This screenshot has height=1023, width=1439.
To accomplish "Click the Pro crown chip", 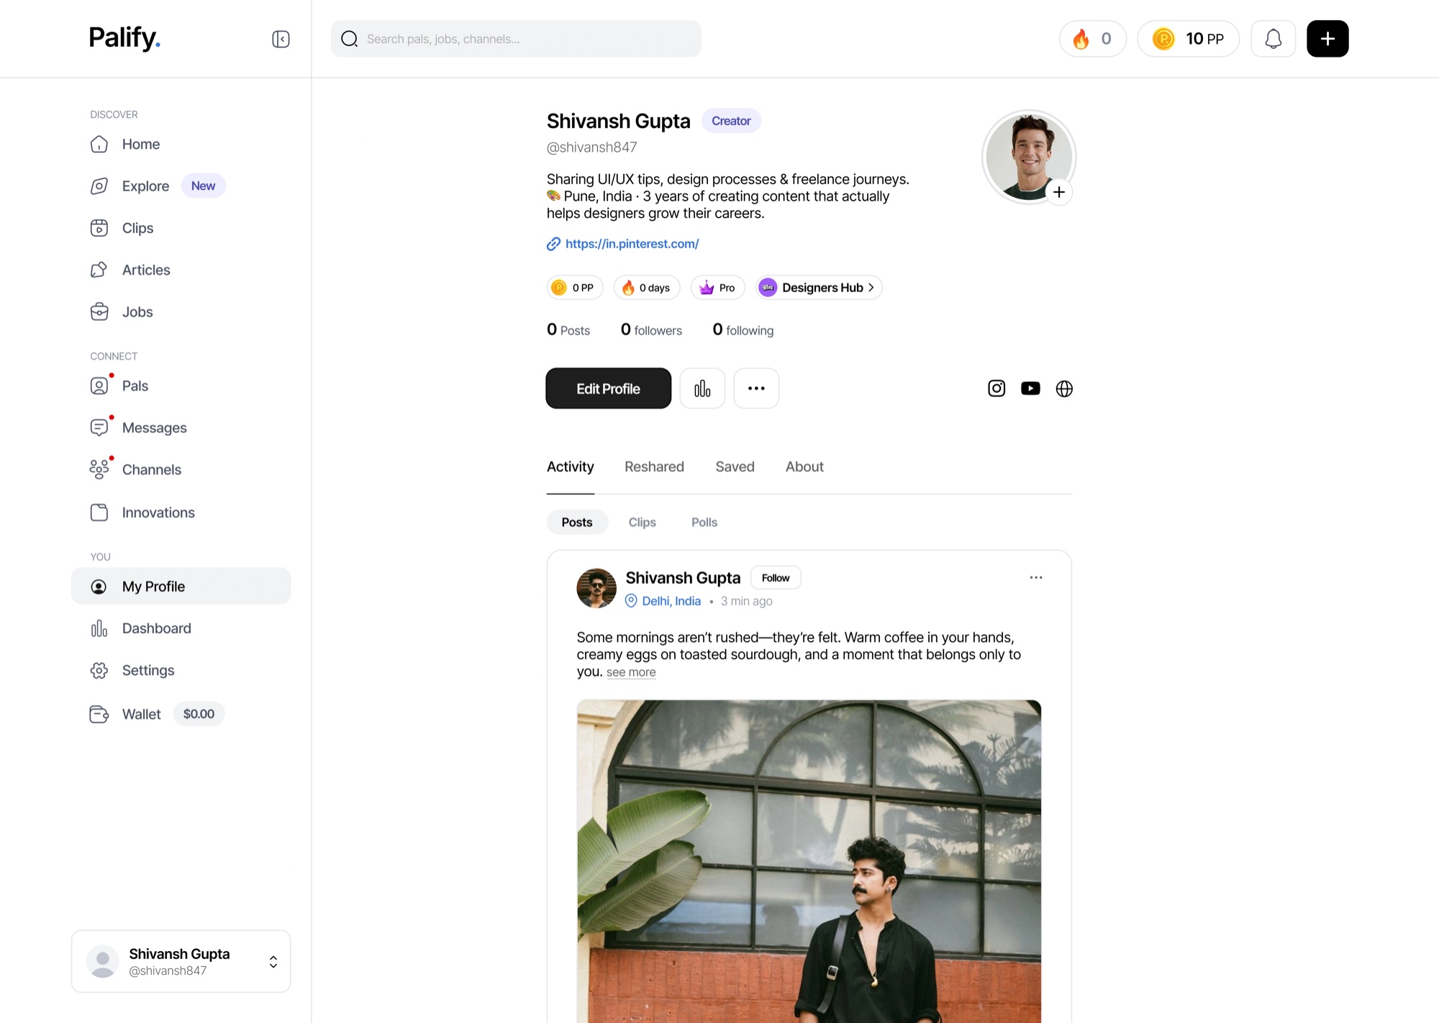I will click(717, 288).
